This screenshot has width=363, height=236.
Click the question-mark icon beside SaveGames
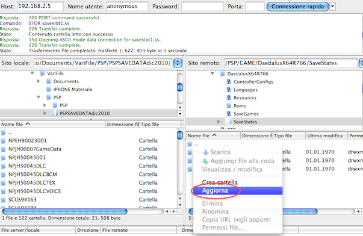tap(229, 113)
